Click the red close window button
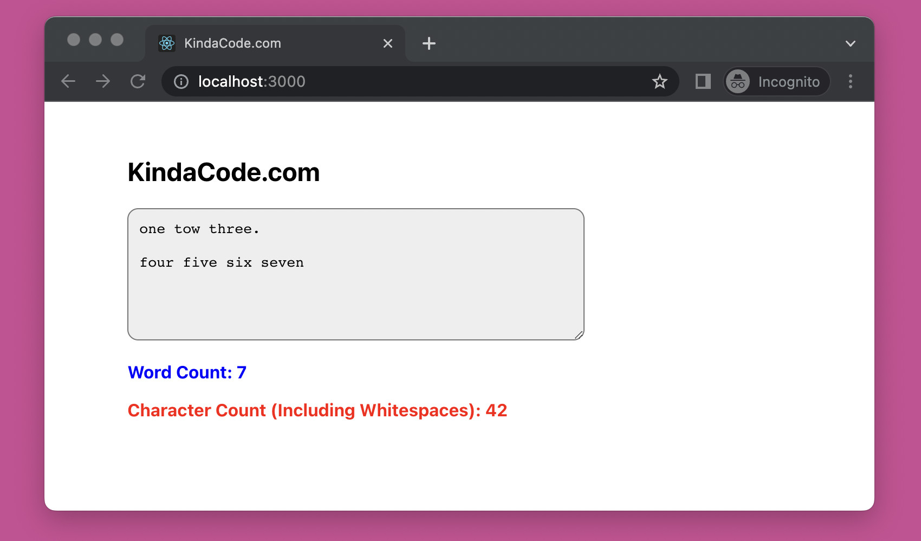The height and width of the screenshot is (541, 921). 74,40
